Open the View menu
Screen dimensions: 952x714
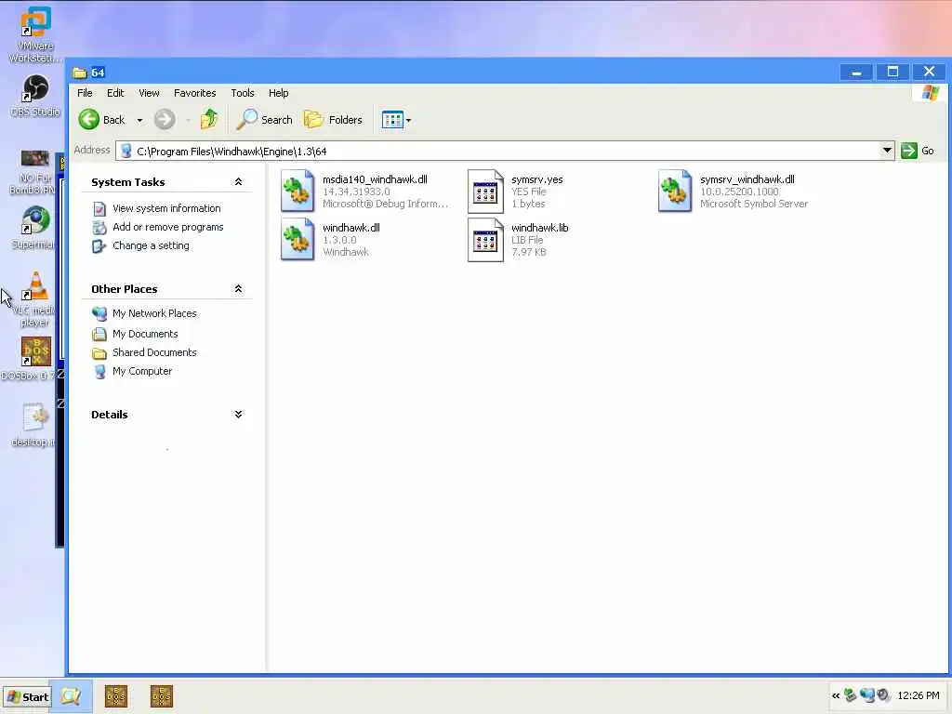pyautogui.click(x=149, y=93)
